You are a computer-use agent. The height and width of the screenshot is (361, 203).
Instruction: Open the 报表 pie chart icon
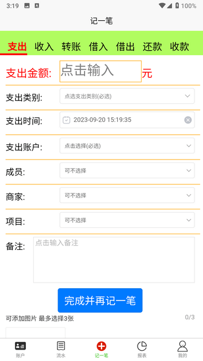coord(142,346)
